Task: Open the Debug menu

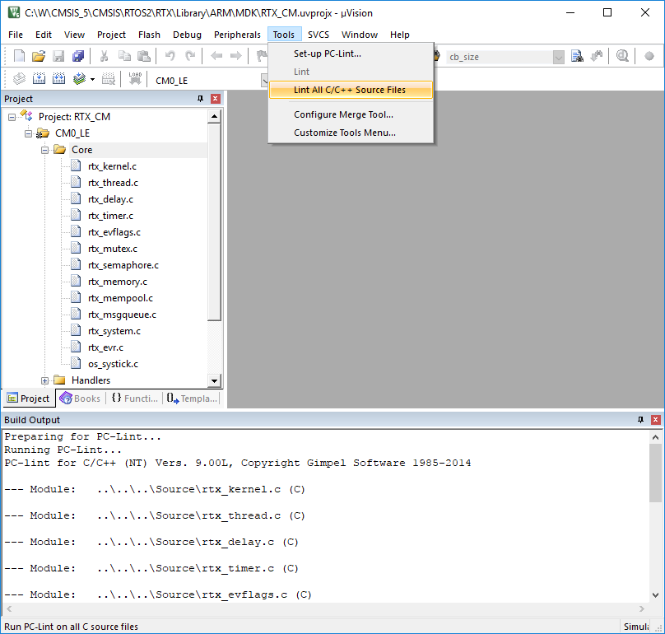Action: [187, 35]
